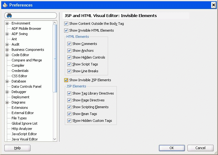Turn off Show Hidden Custom Tags
The image size is (218, 155).
click(x=69, y=121)
